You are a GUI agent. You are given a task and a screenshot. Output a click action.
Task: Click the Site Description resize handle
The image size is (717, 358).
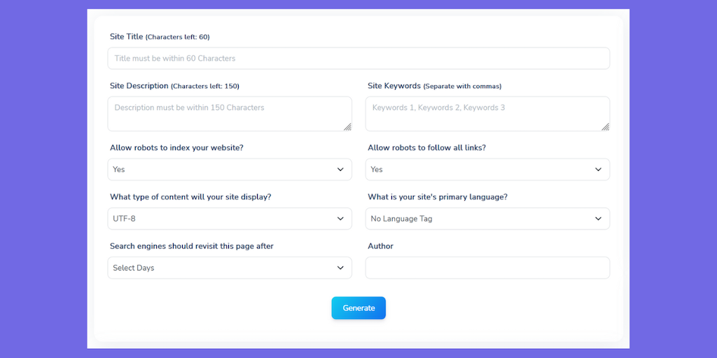[x=347, y=127]
